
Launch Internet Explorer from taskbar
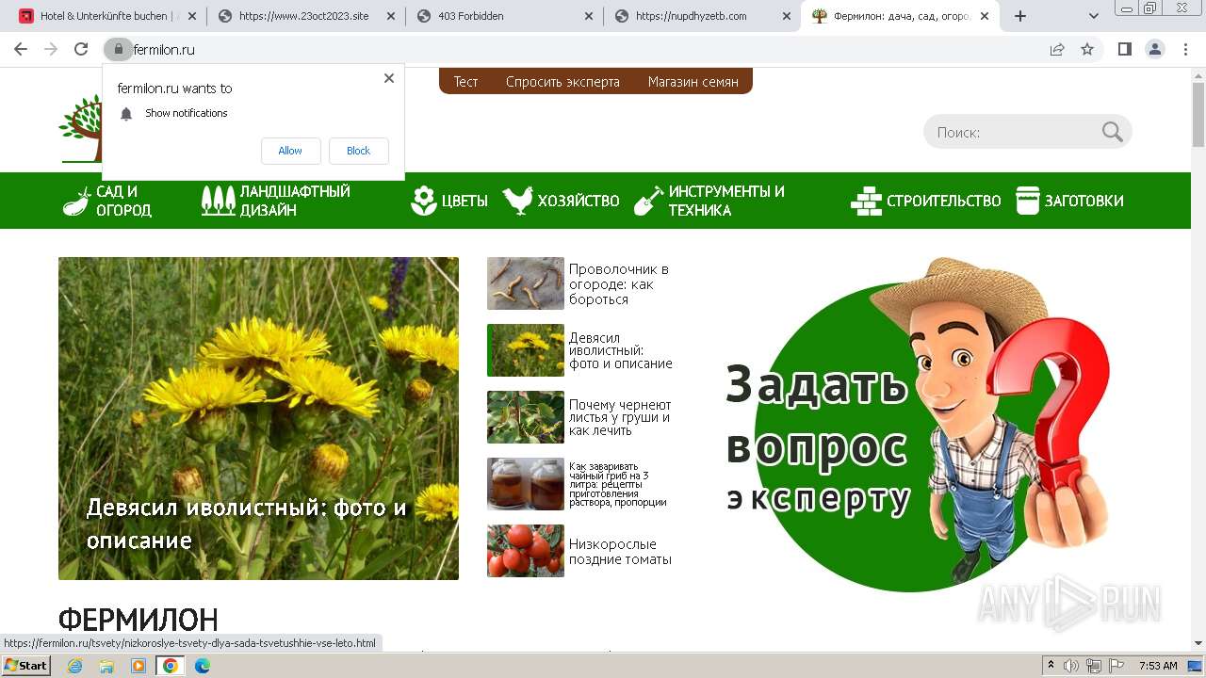coord(75,666)
